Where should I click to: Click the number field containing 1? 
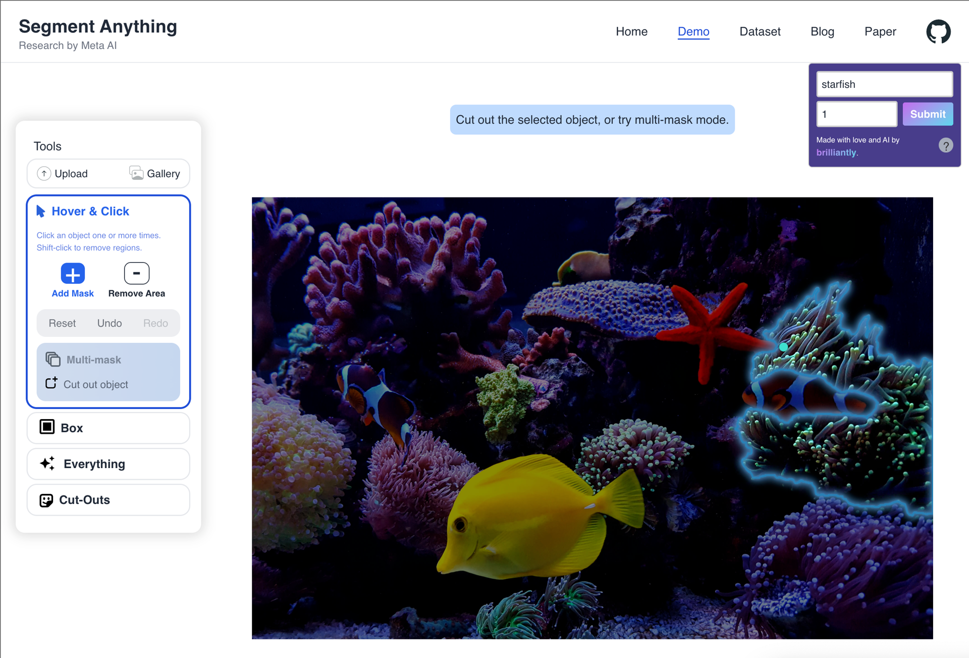pyautogui.click(x=856, y=114)
